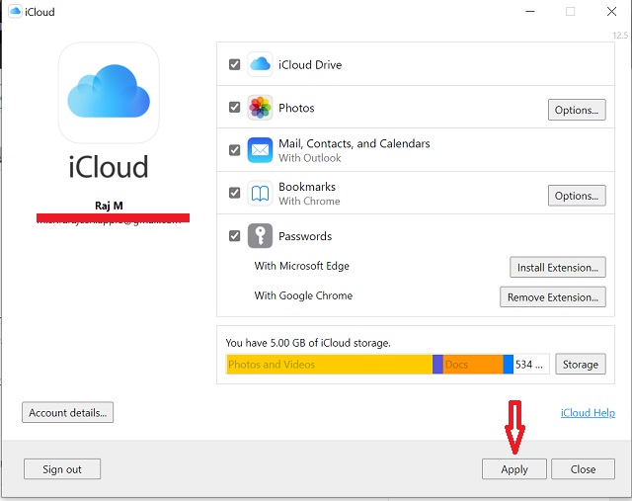This screenshot has height=501, width=632.
Task: Click the '534 ...' free space label
Action: (529, 365)
